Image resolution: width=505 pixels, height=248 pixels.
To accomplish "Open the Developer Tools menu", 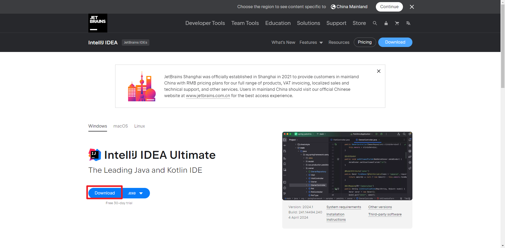I will click(205, 23).
